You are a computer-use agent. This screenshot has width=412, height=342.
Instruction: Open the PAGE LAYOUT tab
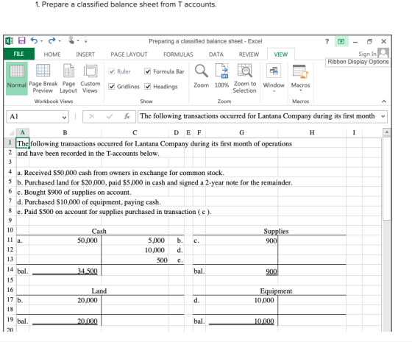click(x=129, y=54)
